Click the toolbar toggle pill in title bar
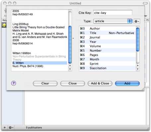This screenshot has height=132, width=151. (x=145, y=3)
